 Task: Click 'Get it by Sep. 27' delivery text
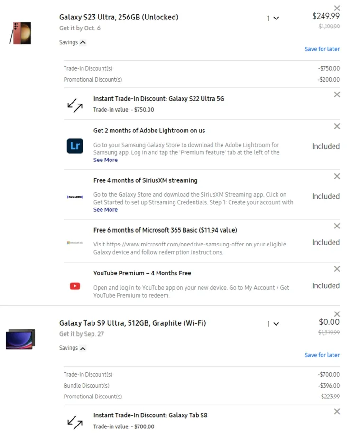(x=82, y=334)
